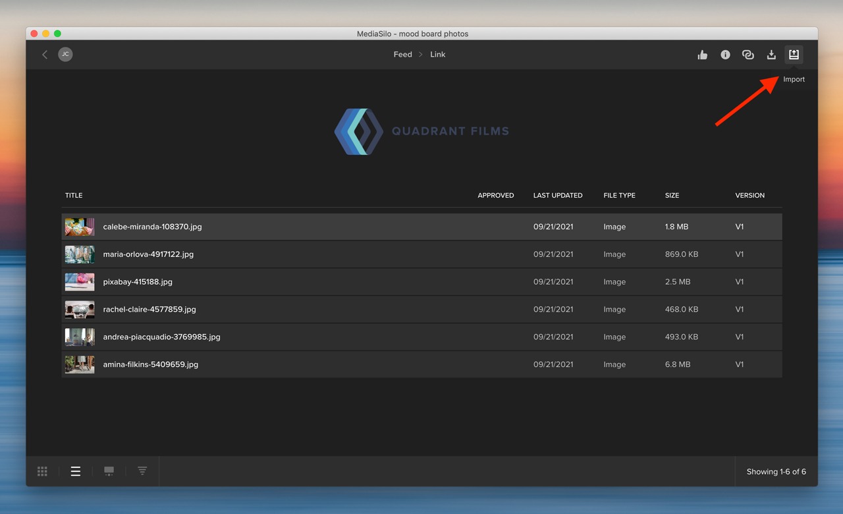Screen dimensions: 843x514
Task: Click the Import icon
Action: 794,55
